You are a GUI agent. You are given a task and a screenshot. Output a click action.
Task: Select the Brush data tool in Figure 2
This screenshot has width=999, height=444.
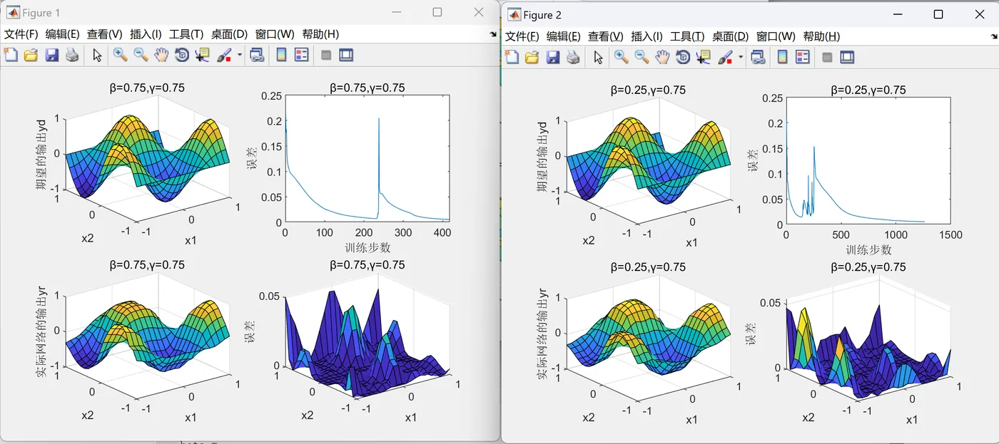(725, 57)
